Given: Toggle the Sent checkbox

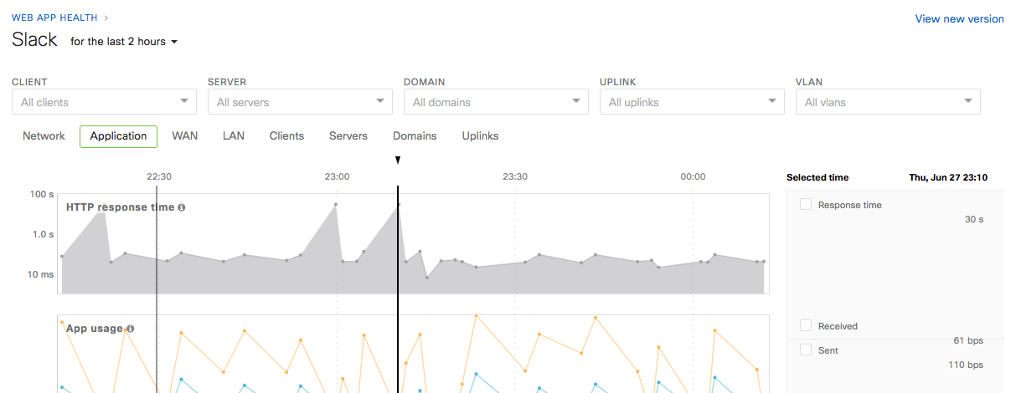Looking at the screenshot, I should click(x=806, y=350).
